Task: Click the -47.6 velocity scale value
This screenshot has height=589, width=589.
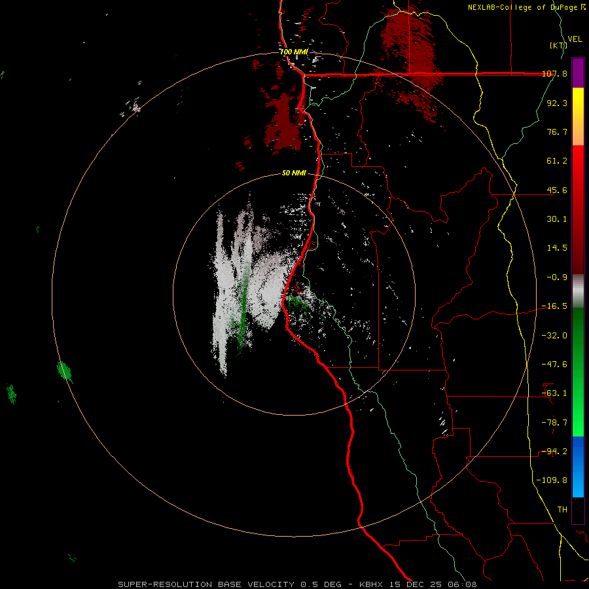Action: (x=554, y=365)
